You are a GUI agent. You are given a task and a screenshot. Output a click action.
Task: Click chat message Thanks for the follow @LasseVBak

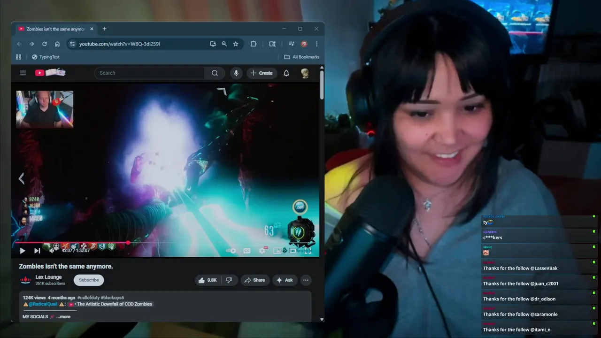point(520,268)
